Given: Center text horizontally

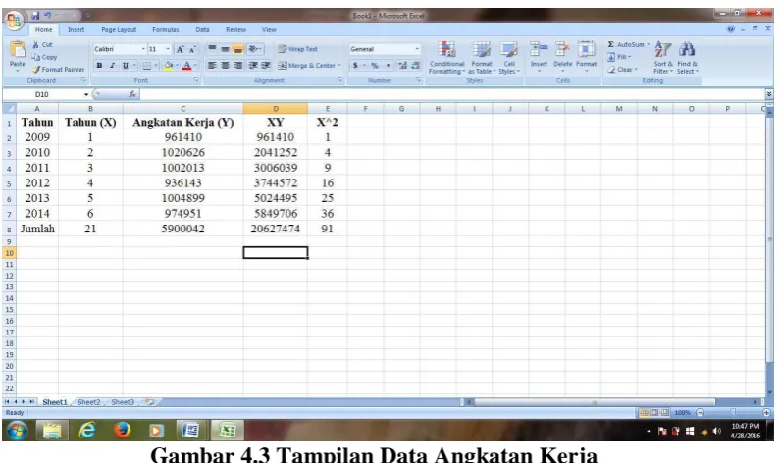Looking at the screenshot, I should pos(226,65).
